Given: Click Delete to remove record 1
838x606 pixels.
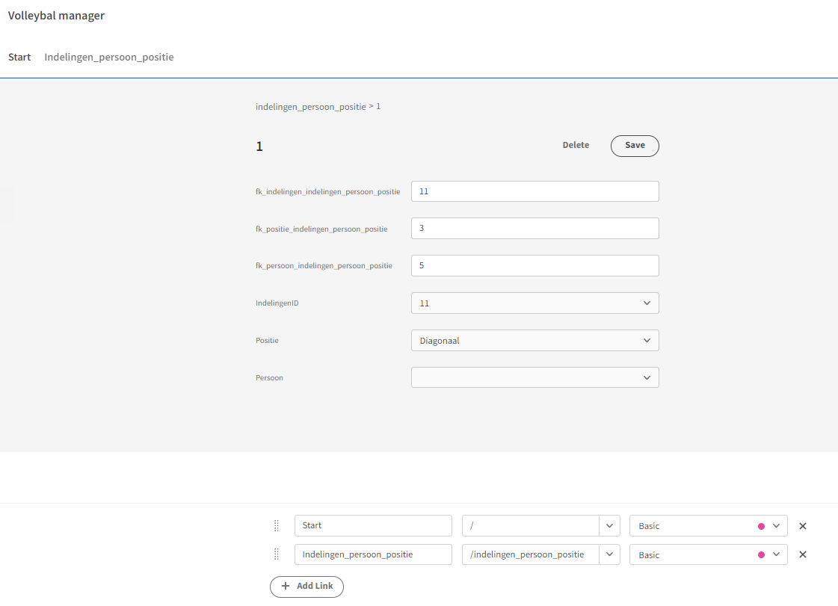Looking at the screenshot, I should click(x=576, y=145).
